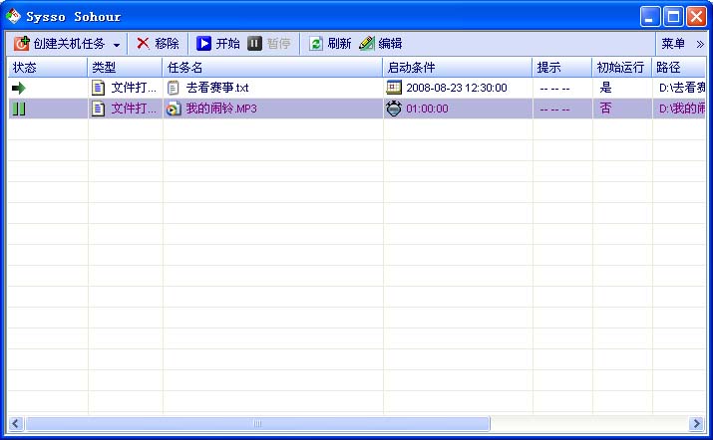The width and height of the screenshot is (713, 440).
Task: Maximize the Sysso Sohour window
Action: click(x=673, y=17)
